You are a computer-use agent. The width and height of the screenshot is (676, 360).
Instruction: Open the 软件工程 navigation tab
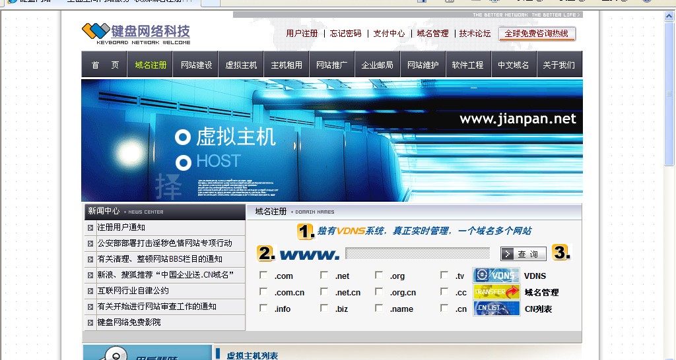click(x=468, y=65)
